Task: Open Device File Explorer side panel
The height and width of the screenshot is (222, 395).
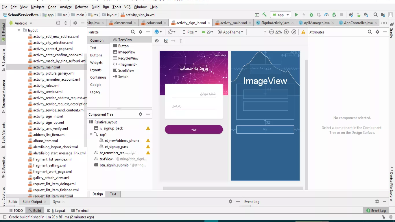Action: click(x=392, y=184)
